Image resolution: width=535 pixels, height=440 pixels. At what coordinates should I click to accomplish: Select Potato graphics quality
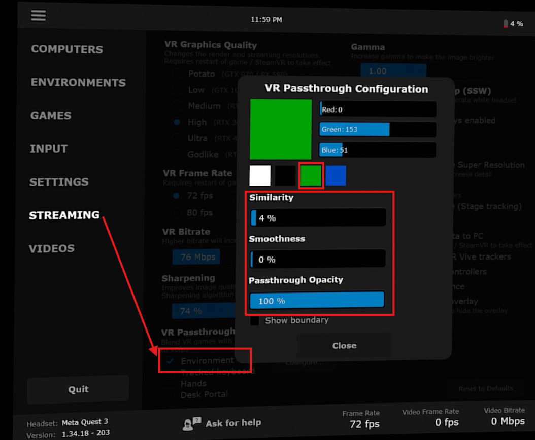click(177, 74)
